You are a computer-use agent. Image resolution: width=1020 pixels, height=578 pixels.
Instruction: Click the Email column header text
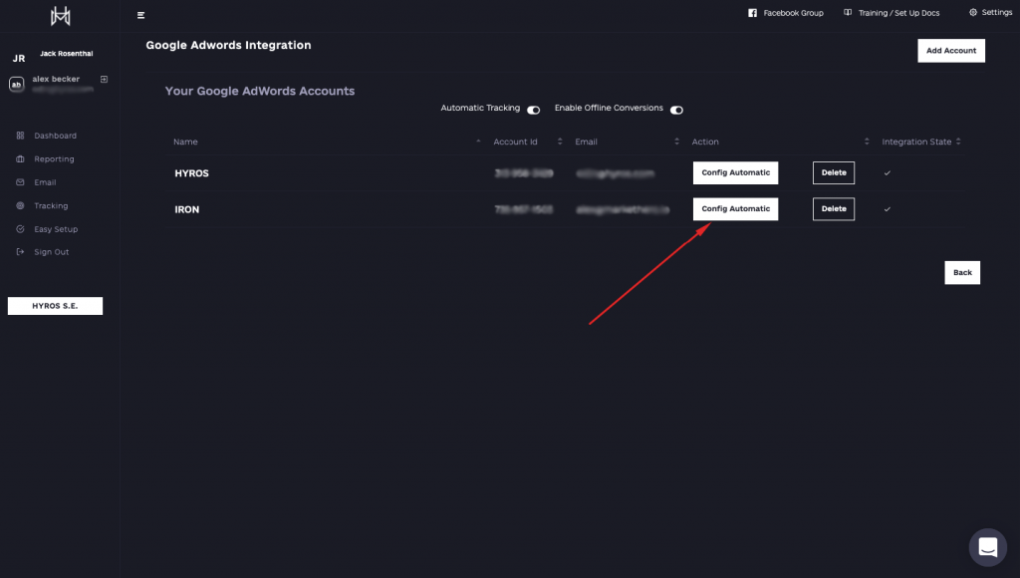coord(586,142)
